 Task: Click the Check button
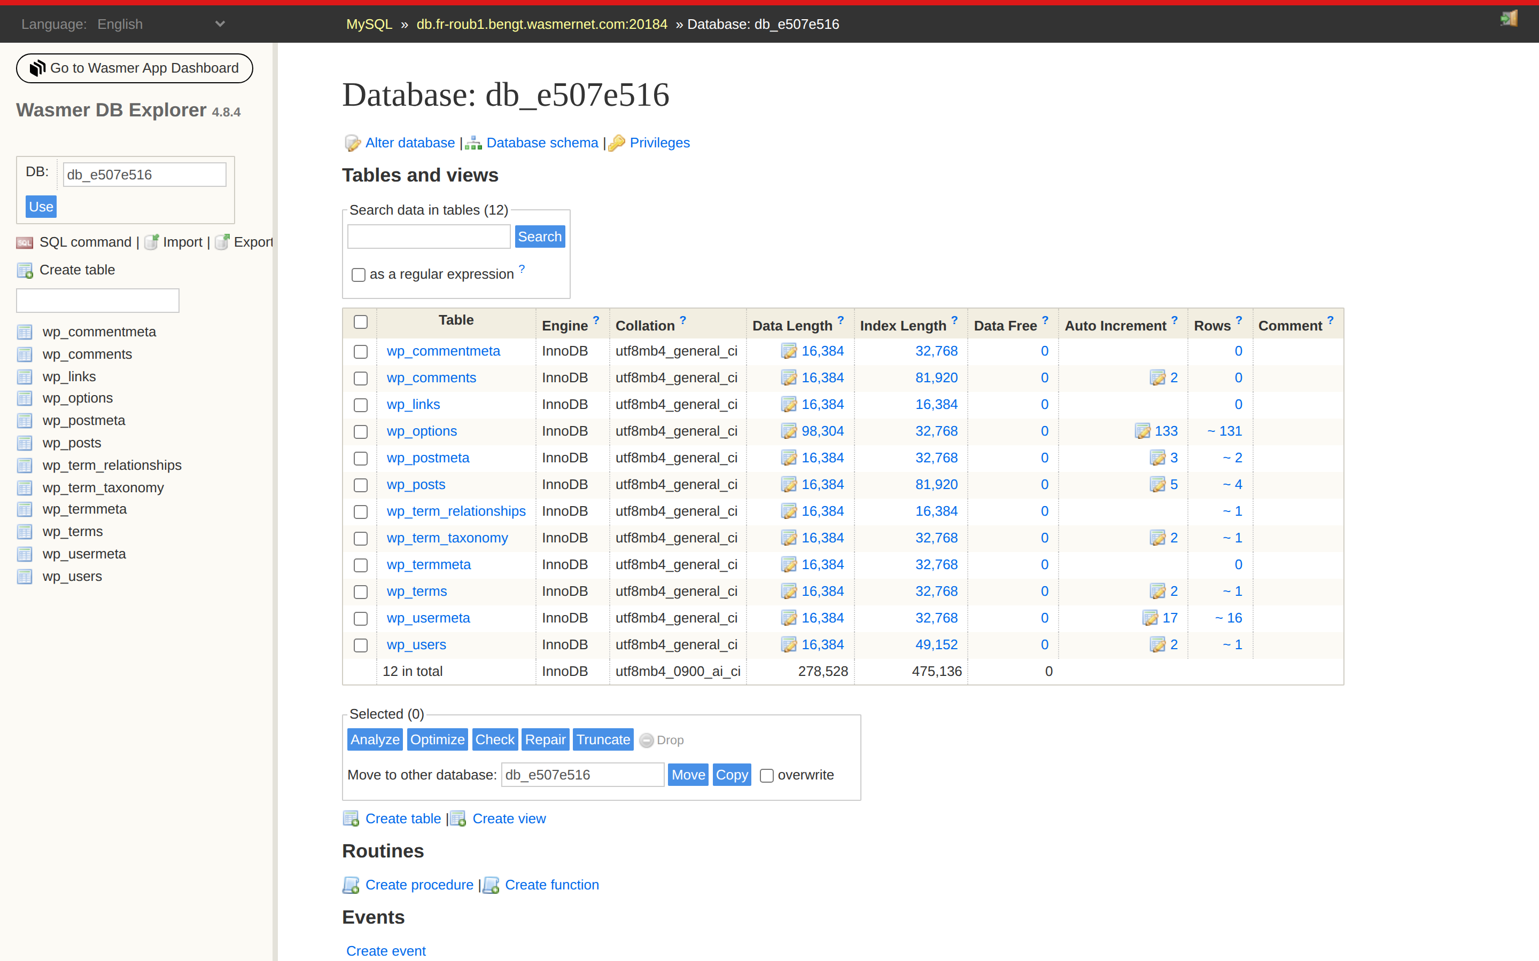pos(495,739)
